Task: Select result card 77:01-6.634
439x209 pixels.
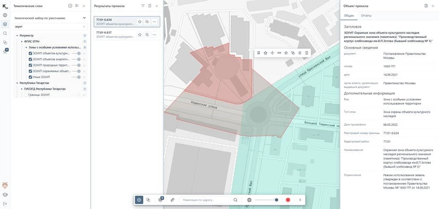Action: (127, 22)
